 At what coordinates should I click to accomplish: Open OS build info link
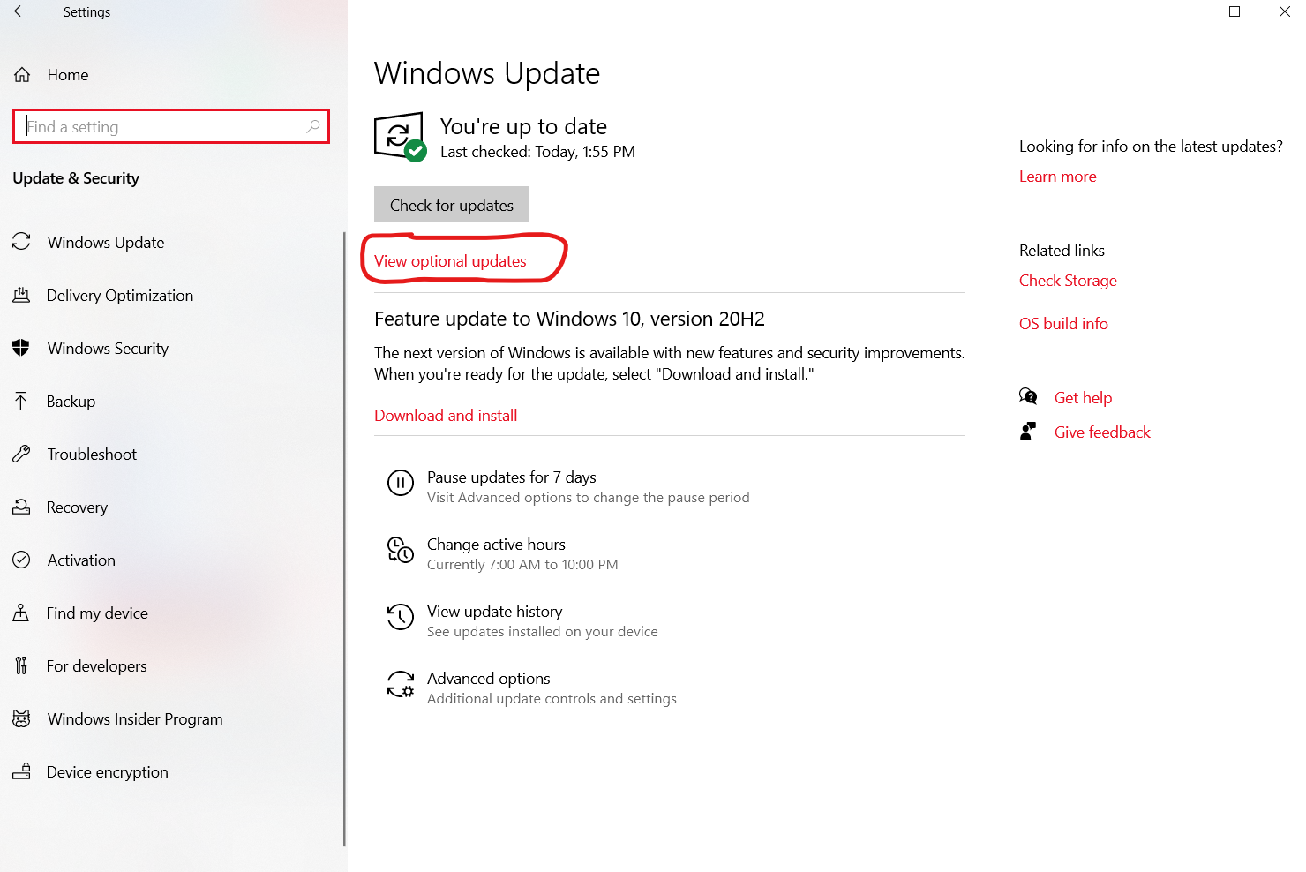tap(1063, 324)
